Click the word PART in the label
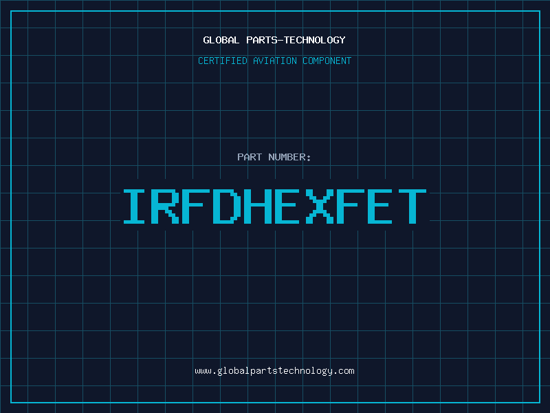The image size is (550, 413). pyautogui.click(x=250, y=157)
